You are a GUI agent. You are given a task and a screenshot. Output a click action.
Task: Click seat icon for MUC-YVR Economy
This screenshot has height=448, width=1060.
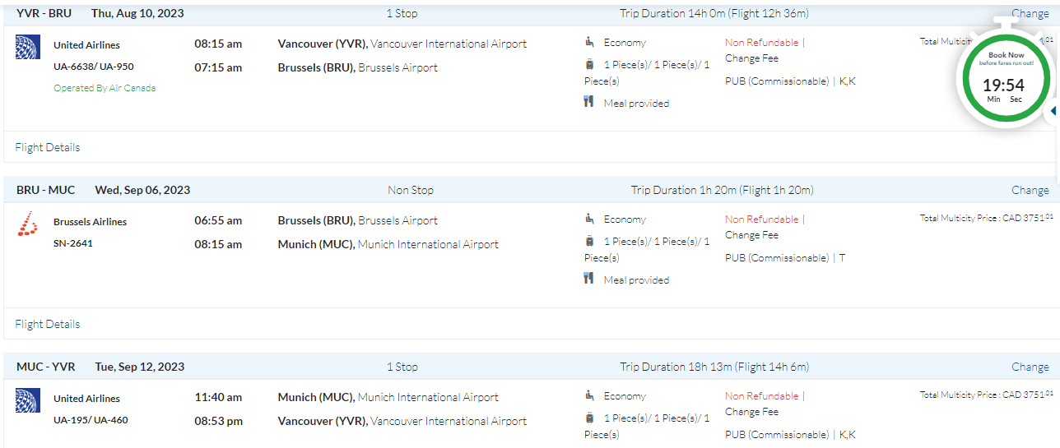click(589, 395)
